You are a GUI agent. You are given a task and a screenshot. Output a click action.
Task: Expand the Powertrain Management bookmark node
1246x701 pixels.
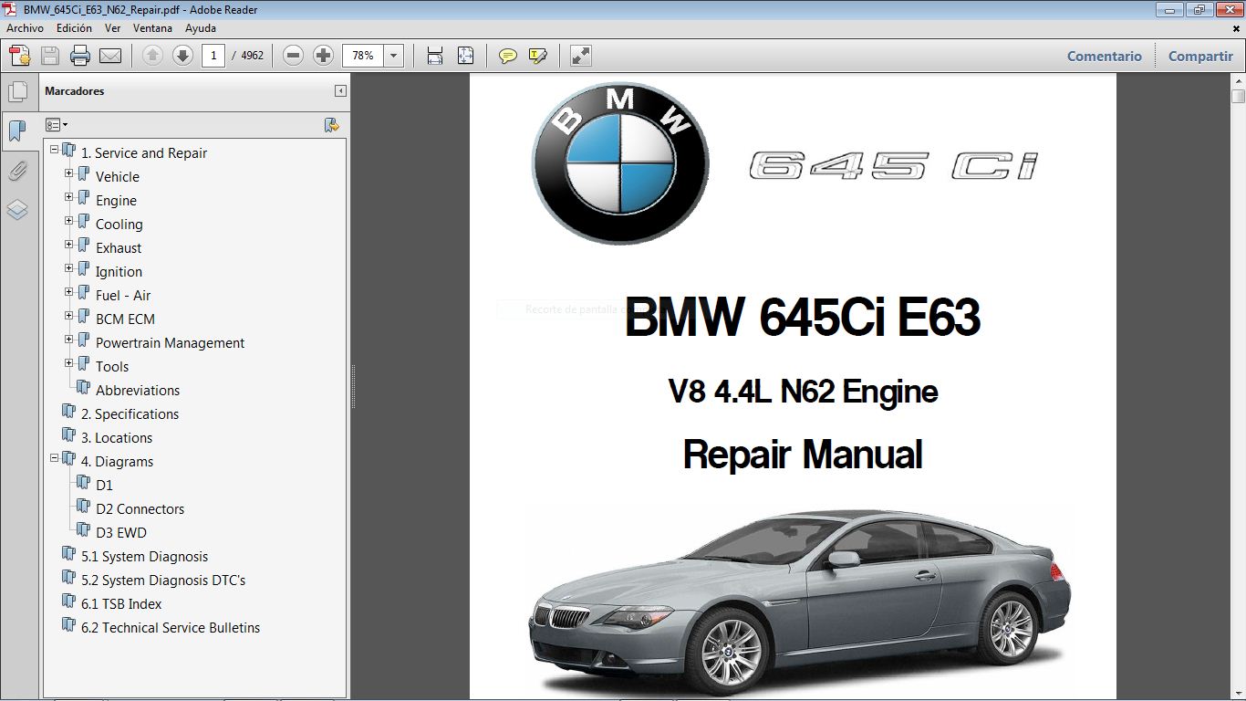69,339
